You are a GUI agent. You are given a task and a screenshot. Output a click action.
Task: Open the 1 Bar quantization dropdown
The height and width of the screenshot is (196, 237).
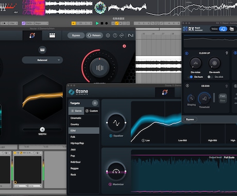(x=13, y=23)
